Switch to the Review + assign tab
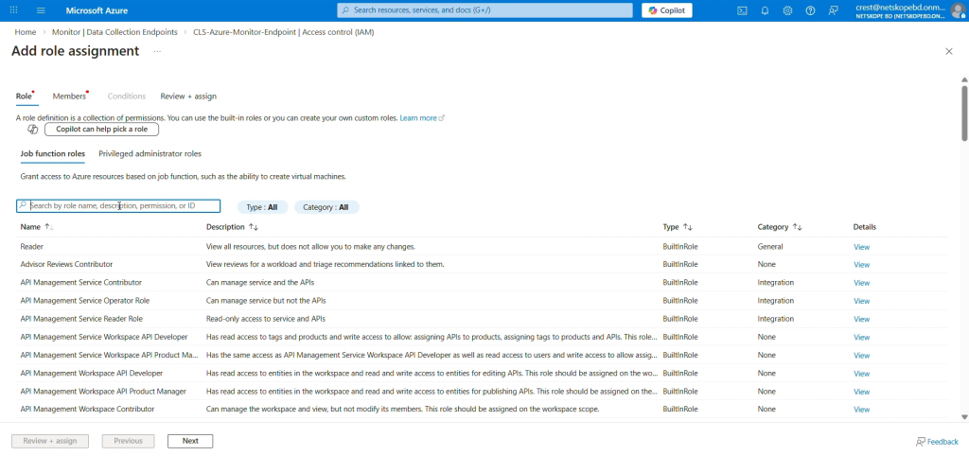This screenshot has width=969, height=456. click(x=188, y=96)
